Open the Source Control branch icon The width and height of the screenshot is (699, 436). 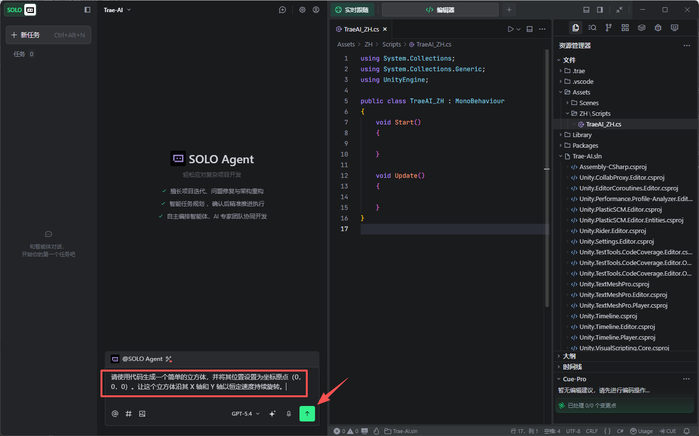[x=609, y=28]
